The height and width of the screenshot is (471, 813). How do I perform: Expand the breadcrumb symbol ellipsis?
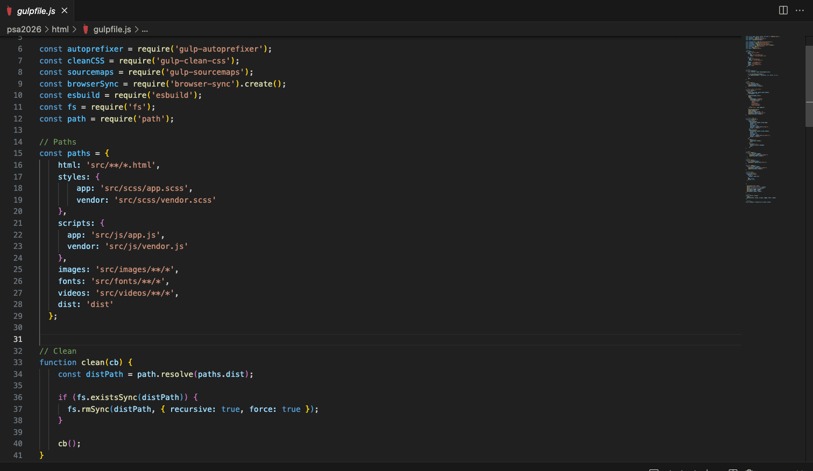(145, 29)
